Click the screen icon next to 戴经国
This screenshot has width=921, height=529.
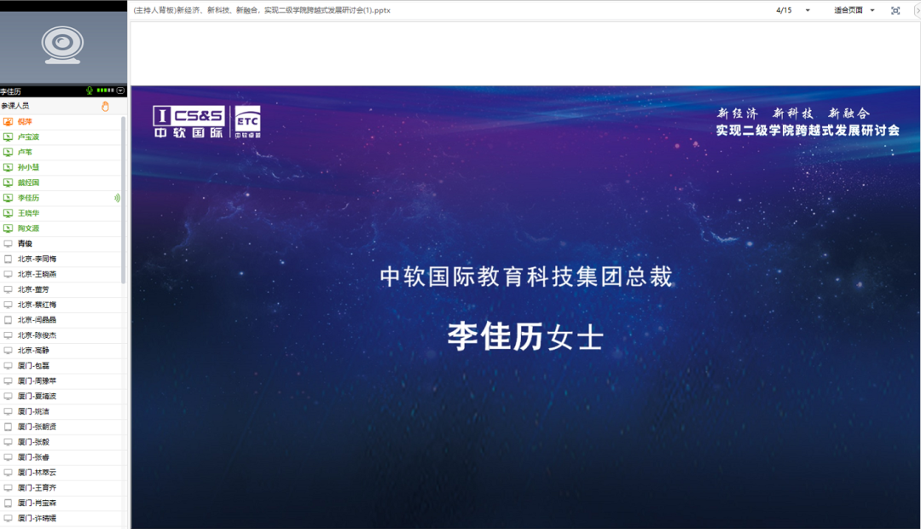click(9, 183)
